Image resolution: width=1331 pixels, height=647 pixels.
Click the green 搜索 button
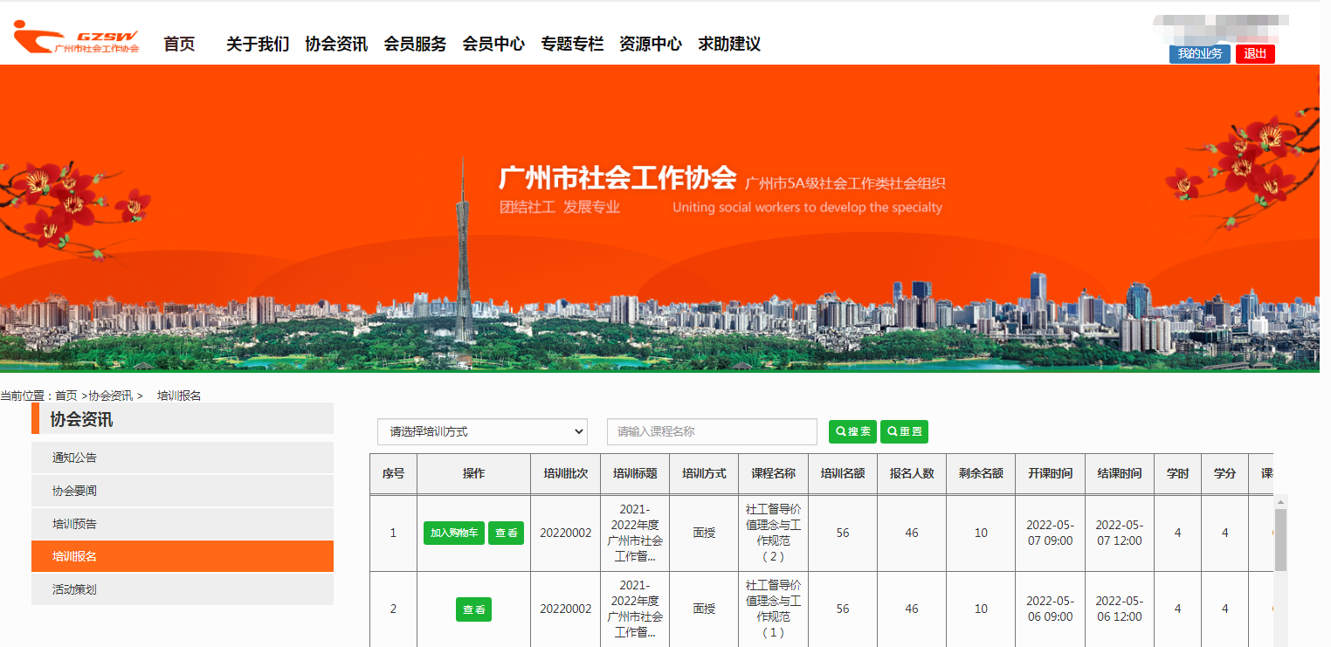(x=852, y=431)
